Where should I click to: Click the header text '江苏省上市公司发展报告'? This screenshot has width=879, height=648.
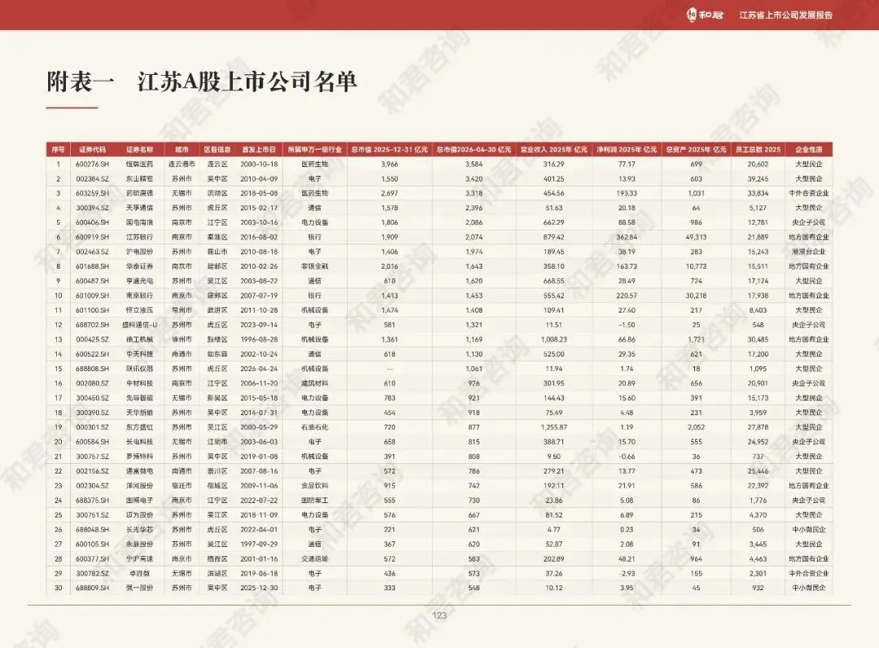[786, 15]
